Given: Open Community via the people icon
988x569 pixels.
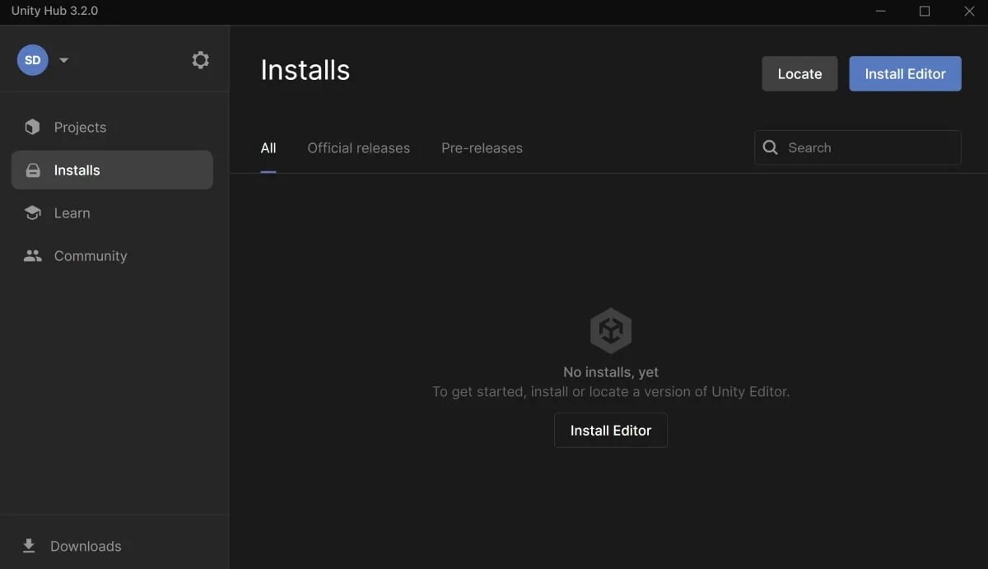Looking at the screenshot, I should 32,255.
